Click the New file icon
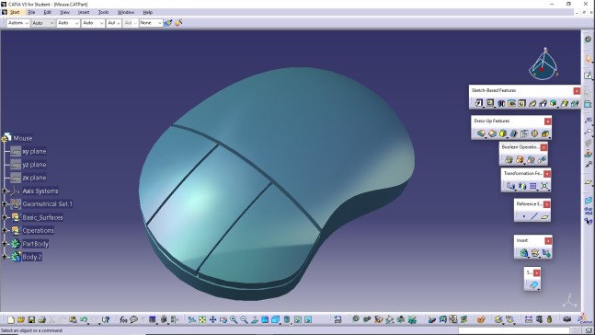Screen dimensions: 595x335 (x=11, y=319)
